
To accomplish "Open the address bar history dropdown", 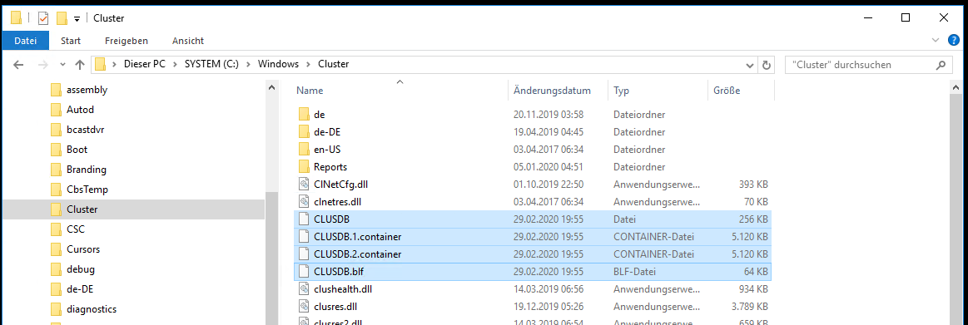I will point(749,65).
